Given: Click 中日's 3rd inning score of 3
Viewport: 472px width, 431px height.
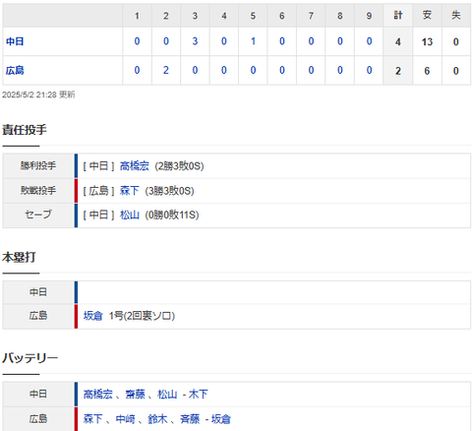Looking at the screenshot, I should click(195, 41).
